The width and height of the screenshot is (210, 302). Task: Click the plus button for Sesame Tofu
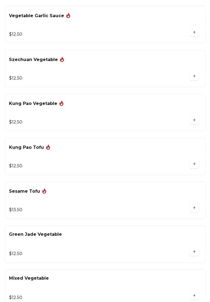click(x=194, y=208)
